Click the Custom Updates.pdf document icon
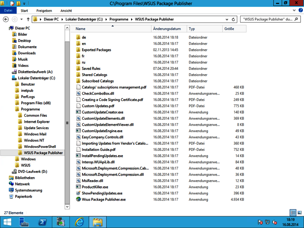This screenshot has width=304, height=228. point(78,106)
